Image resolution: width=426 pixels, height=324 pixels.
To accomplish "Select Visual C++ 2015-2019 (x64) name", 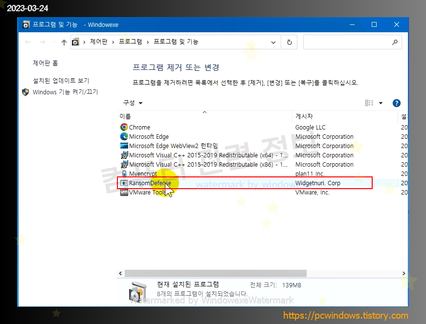I will (208, 155).
